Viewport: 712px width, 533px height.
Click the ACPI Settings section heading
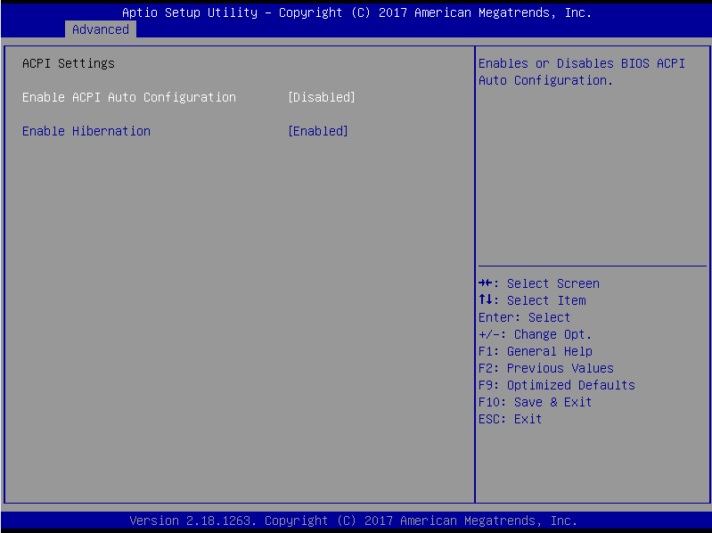coord(69,63)
